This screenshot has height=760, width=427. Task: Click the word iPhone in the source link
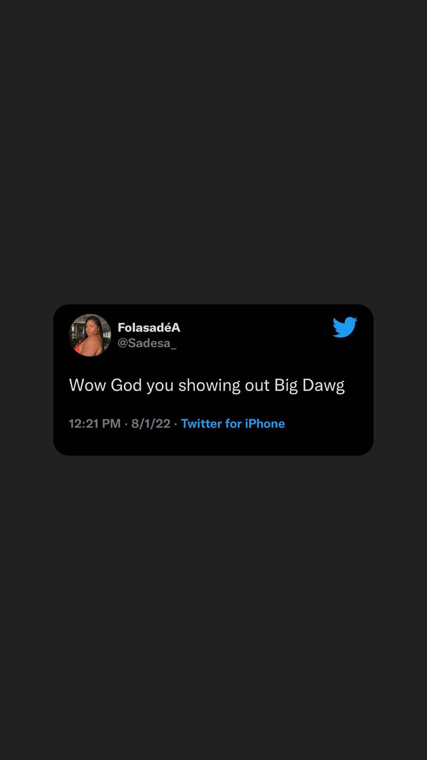click(265, 424)
